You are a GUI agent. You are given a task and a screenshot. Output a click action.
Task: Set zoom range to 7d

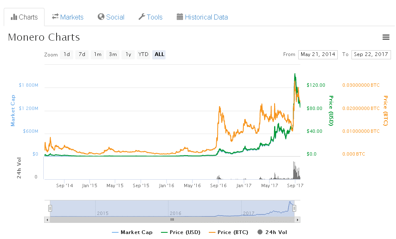pos(82,54)
